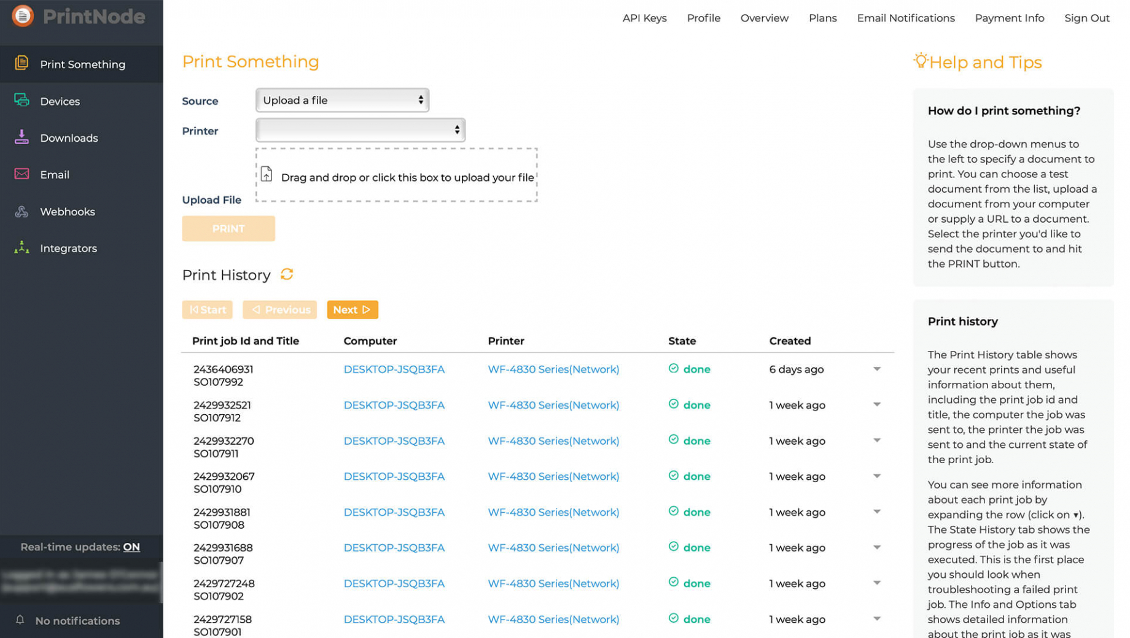Open the Source dropdown
The height and width of the screenshot is (638, 1130).
[x=341, y=99]
